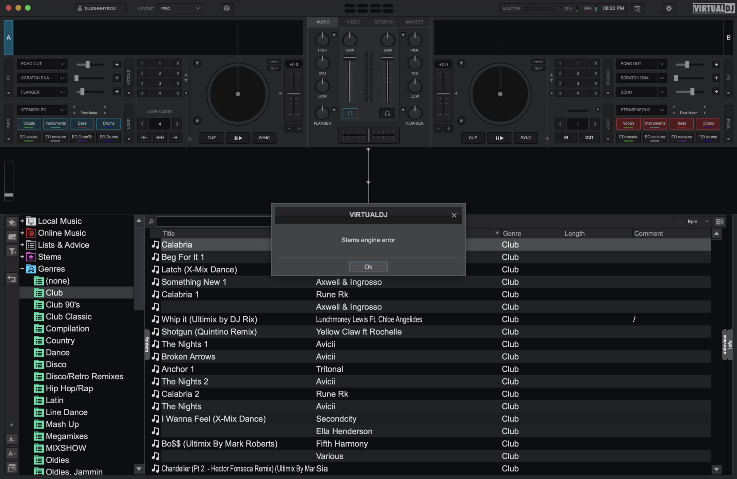The width and height of the screenshot is (737, 479).
Task: Toggle headphone cue on left mixer channel
Action: pos(350,113)
